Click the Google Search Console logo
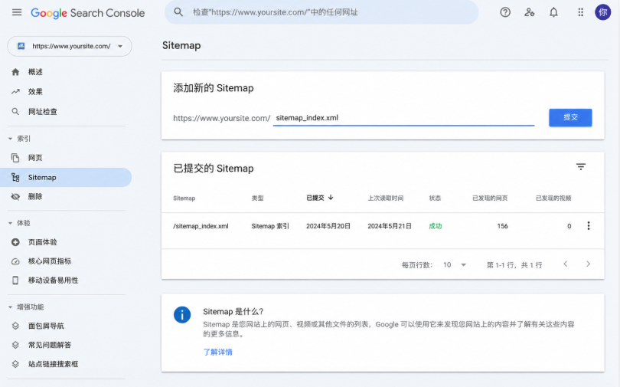Screen dimensions: 620x387 point(88,13)
